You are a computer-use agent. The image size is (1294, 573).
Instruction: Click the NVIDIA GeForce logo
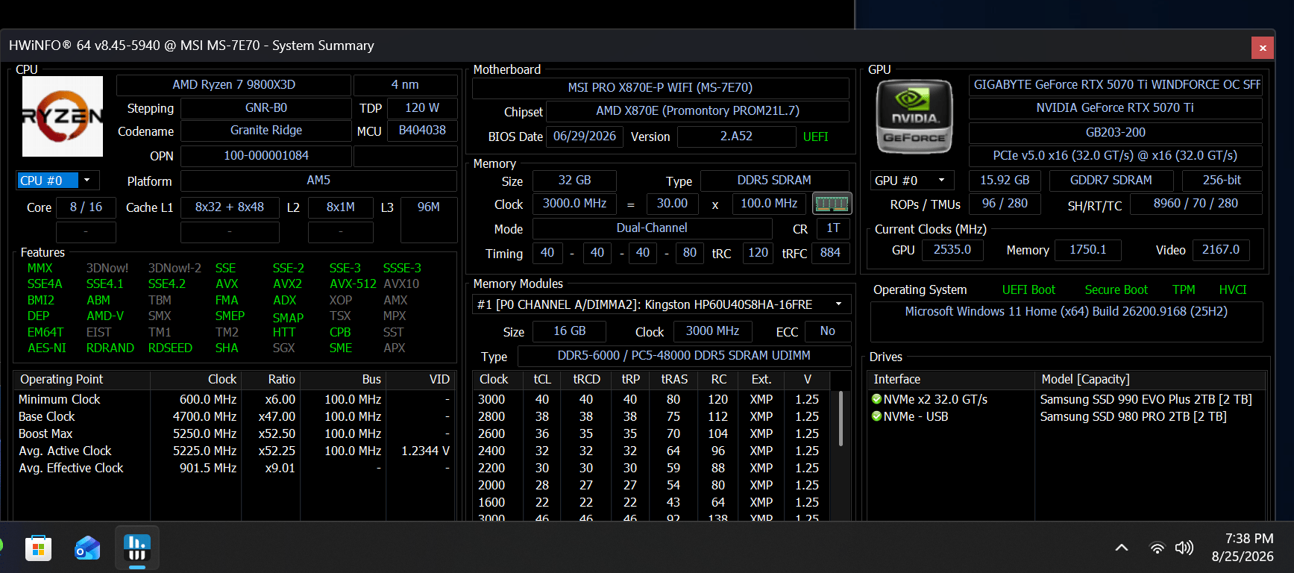click(x=914, y=117)
